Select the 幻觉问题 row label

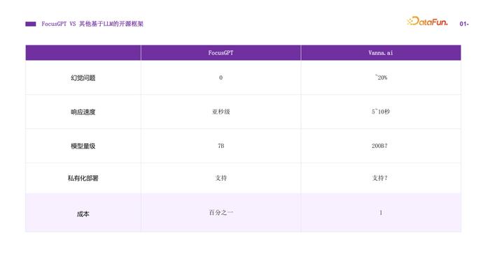click(x=83, y=78)
